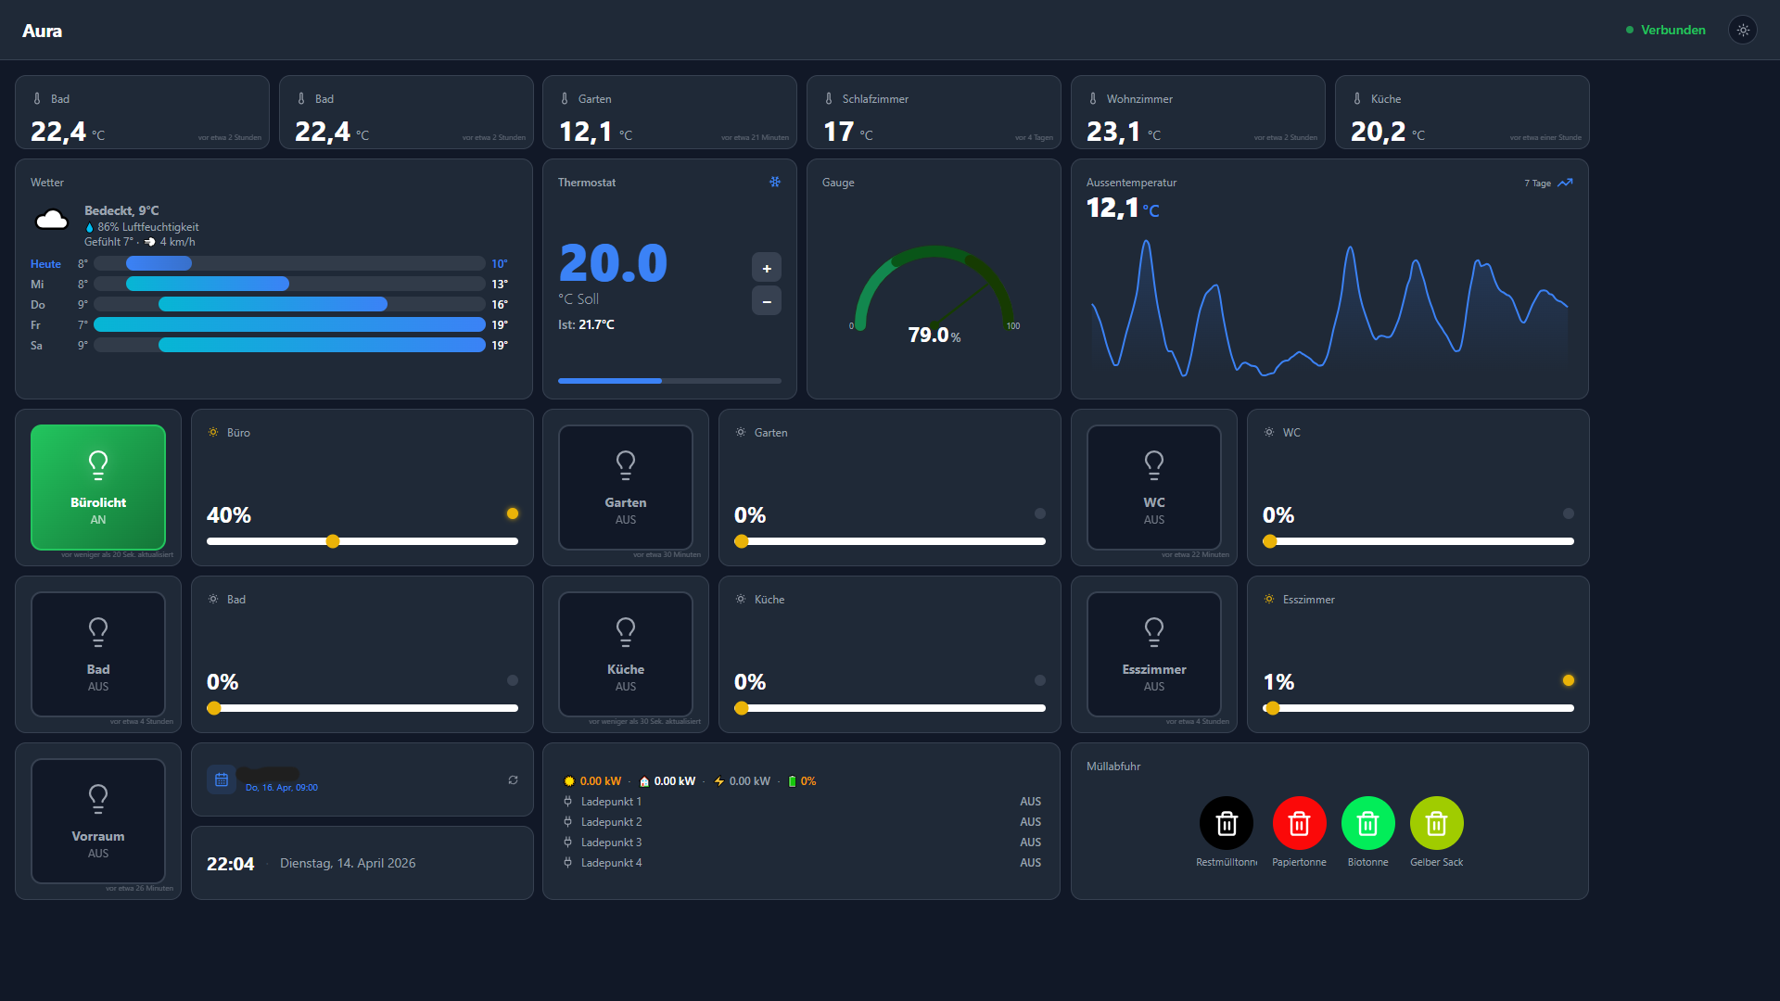Click the Küche temperature sensor card

tap(1461, 112)
